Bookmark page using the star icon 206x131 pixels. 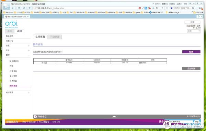coord(30,8)
